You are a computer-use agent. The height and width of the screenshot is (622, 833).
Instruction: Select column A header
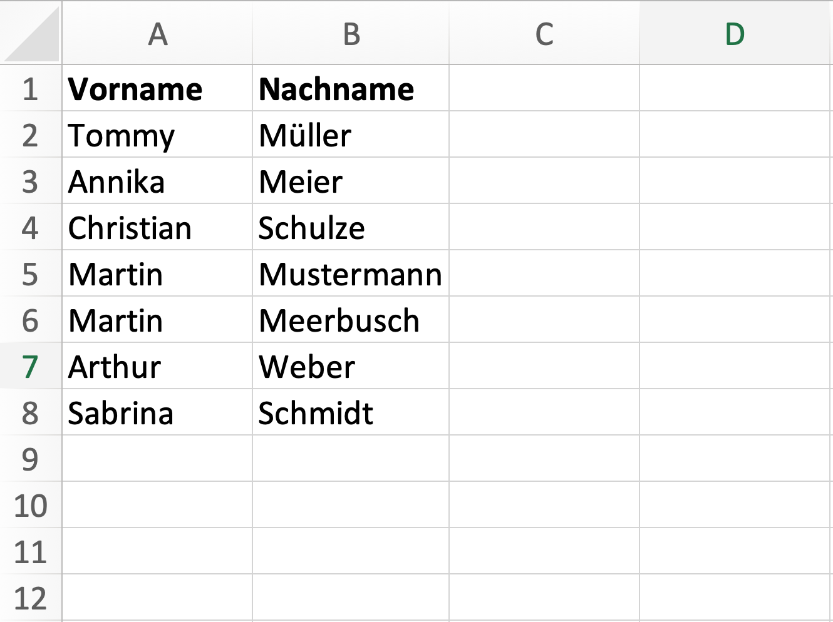pyautogui.click(x=158, y=34)
